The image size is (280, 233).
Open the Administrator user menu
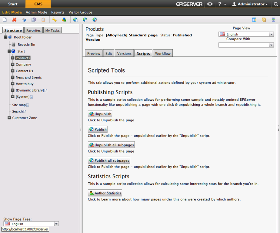(250, 4)
